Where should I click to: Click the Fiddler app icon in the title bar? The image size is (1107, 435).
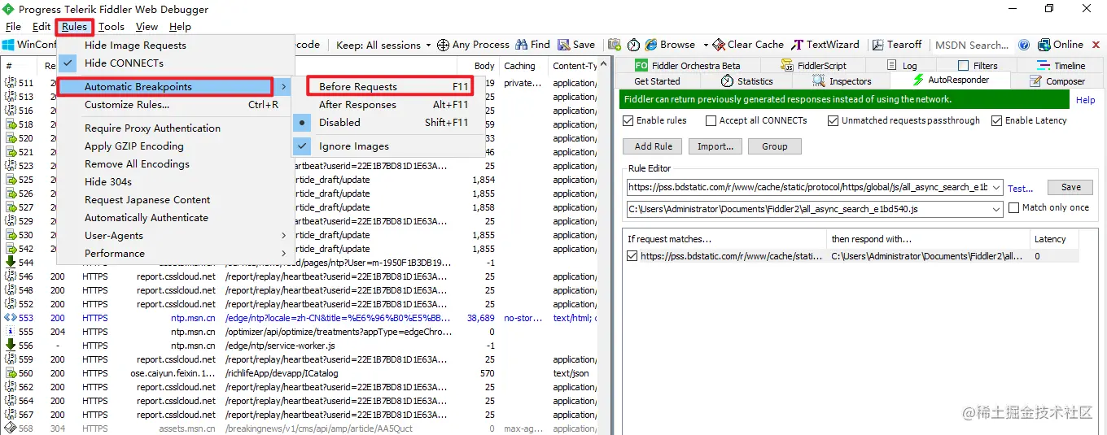pos(8,9)
